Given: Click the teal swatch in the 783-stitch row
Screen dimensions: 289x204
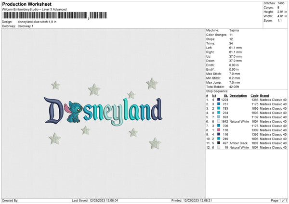Looking at the screenshot, I should point(219,108).
